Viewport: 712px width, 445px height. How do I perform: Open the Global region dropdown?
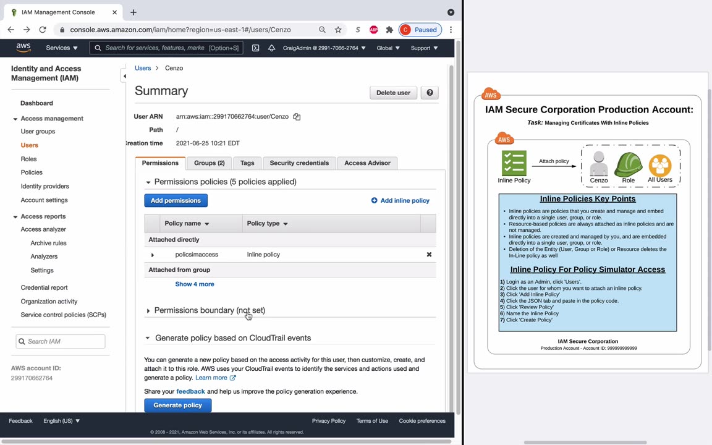(388, 48)
